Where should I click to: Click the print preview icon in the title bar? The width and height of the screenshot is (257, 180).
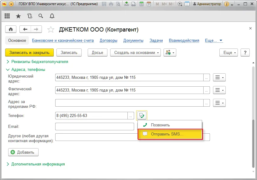(118, 4)
